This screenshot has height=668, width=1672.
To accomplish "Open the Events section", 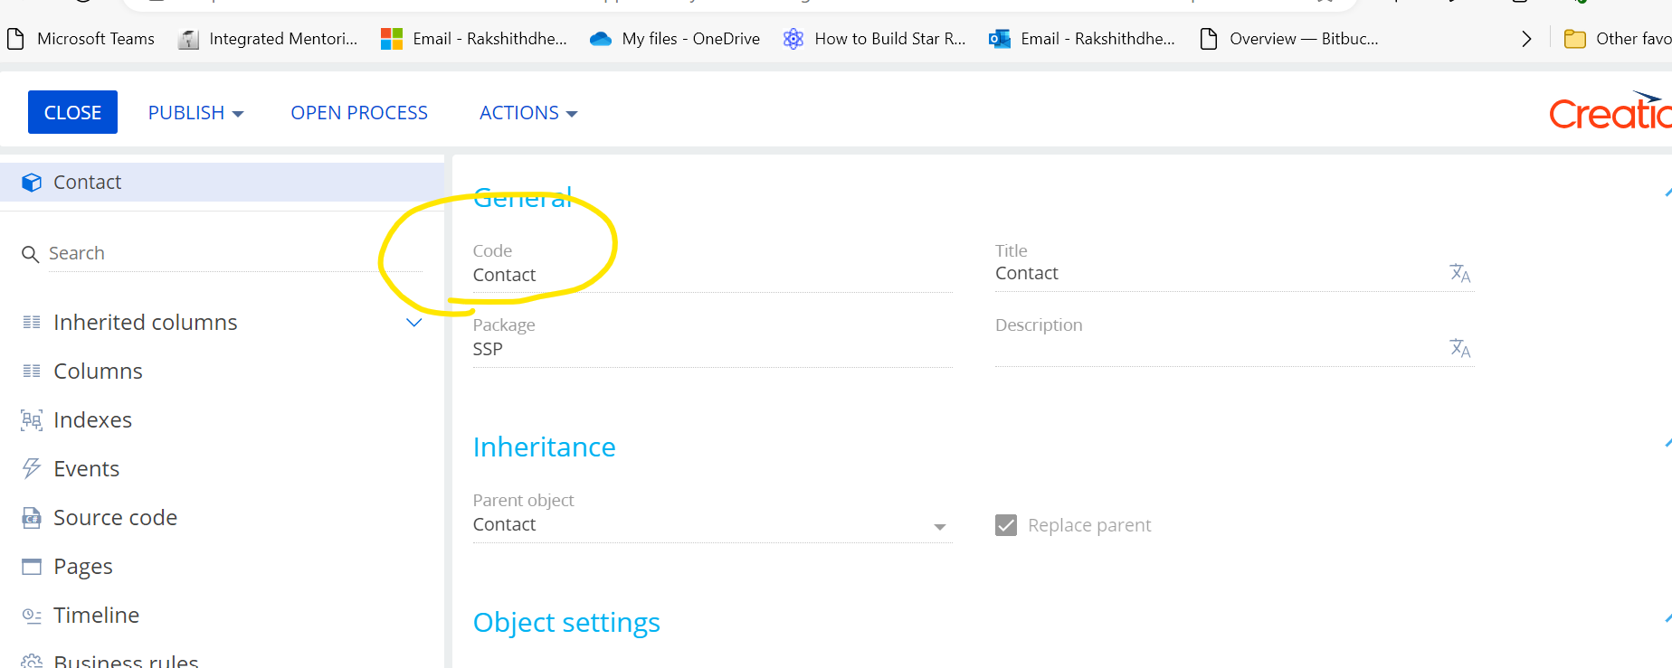I will (x=86, y=469).
